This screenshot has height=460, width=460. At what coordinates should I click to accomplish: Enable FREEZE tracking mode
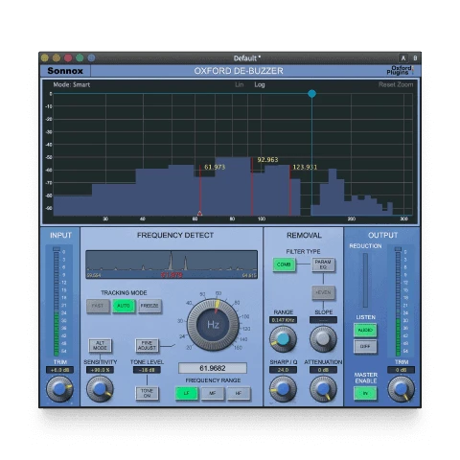pyautogui.click(x=149, y=306)
